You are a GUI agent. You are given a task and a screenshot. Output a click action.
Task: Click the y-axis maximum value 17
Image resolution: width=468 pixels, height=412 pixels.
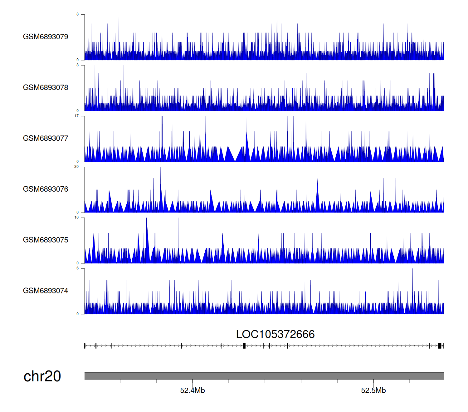(x=76, y=116)
